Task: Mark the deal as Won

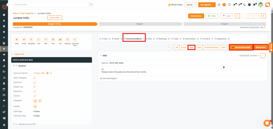Action: [x=212, y=16]
